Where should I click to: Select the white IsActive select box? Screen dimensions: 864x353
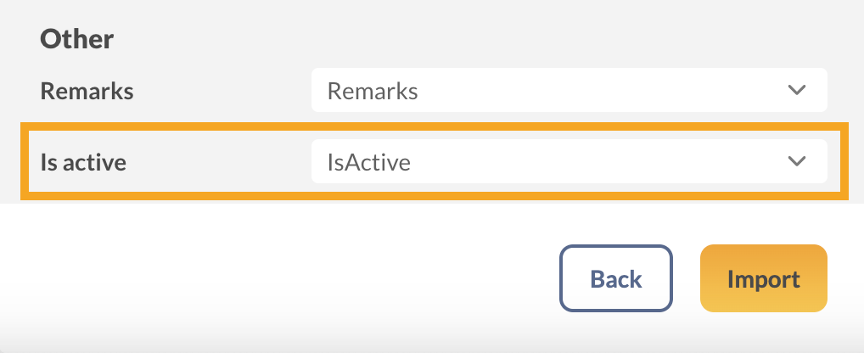coord(569,161)
